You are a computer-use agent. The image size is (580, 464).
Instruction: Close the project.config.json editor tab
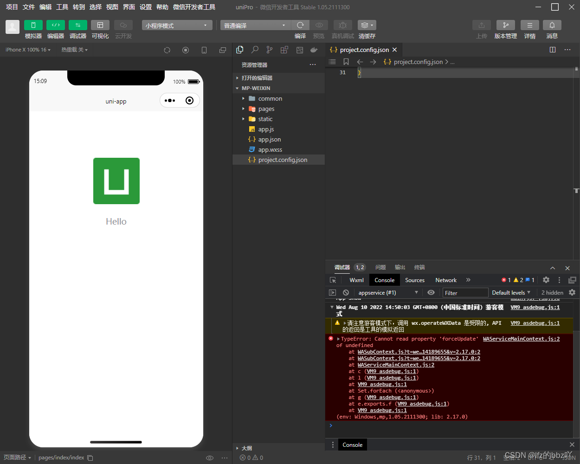point(395,50)
